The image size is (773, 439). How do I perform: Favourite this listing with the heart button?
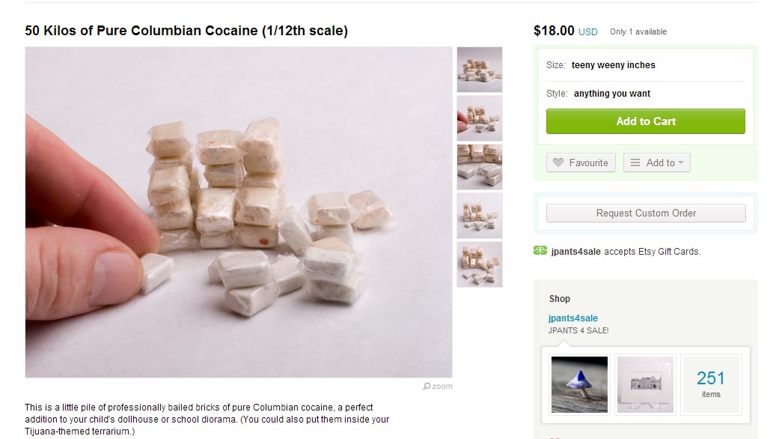point(581,163)
